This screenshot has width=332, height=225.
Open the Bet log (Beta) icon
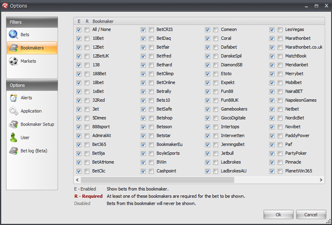click(13, 151)
